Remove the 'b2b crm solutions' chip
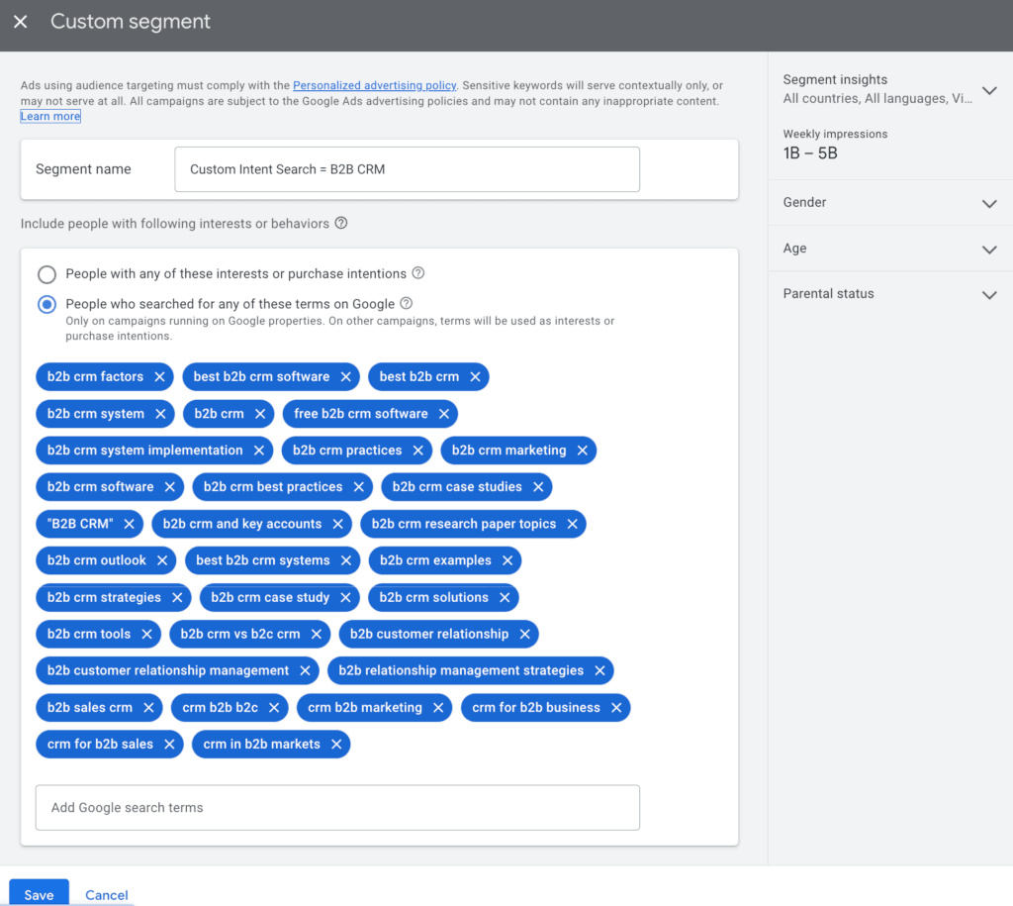Viewport: 1013px width, 906px height. [x=505, y=597]
